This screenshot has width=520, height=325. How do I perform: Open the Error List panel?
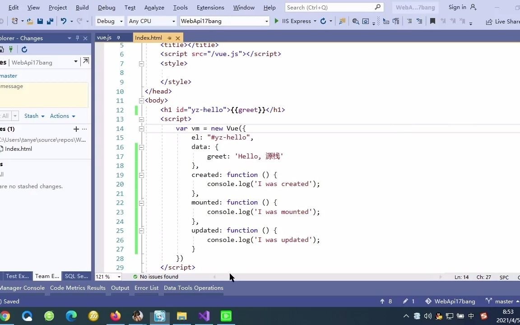pos(146,288)
